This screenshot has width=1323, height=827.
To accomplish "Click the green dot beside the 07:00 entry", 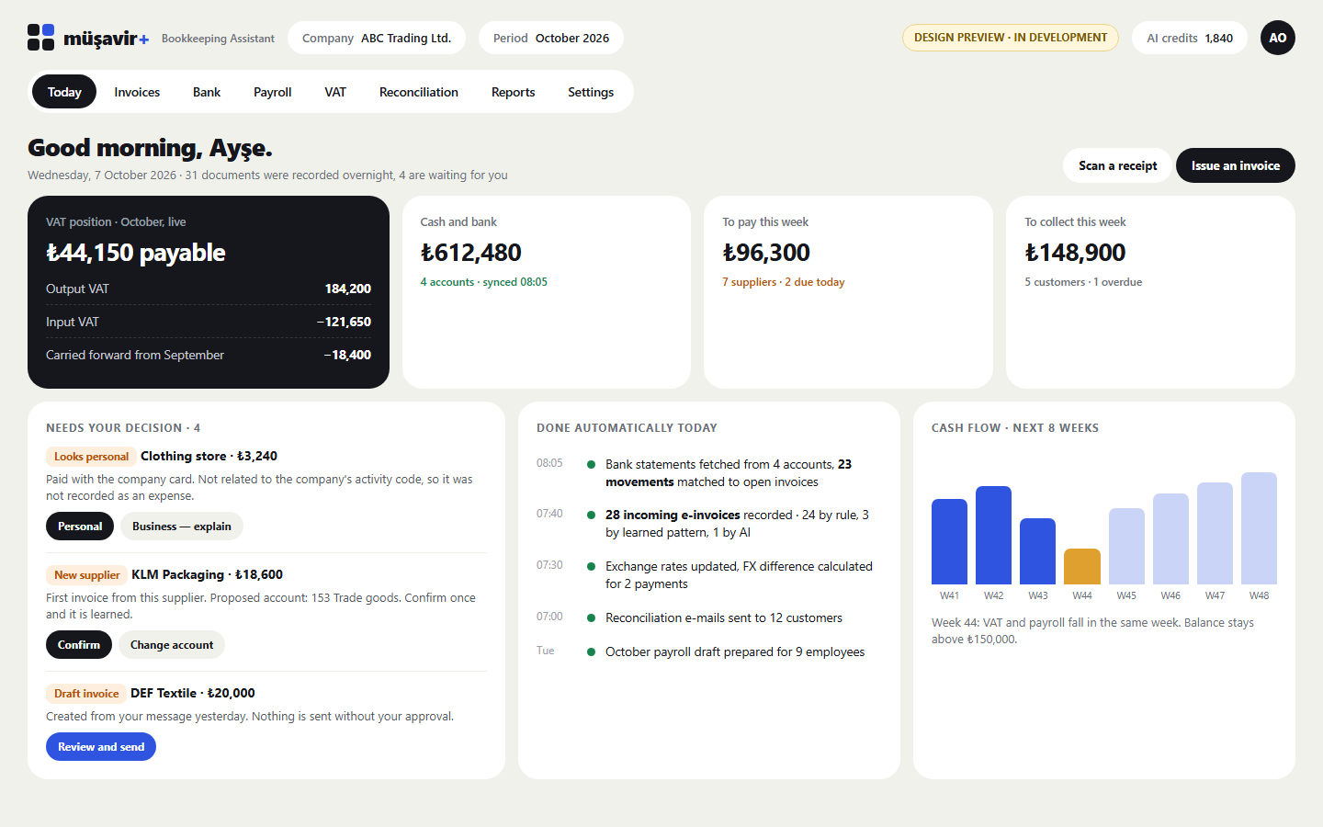I will pyautogui.click(x=592, y=618).
